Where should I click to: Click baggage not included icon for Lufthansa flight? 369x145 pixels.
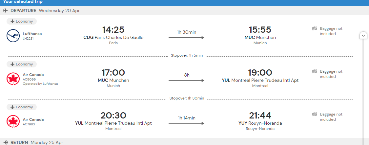[x=315, y=29]
